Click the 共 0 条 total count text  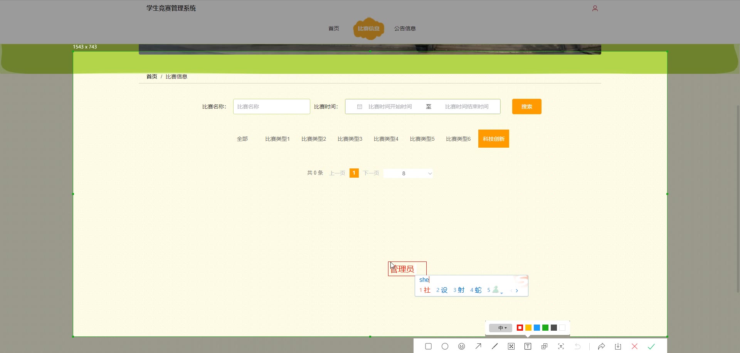pos(315,173)
